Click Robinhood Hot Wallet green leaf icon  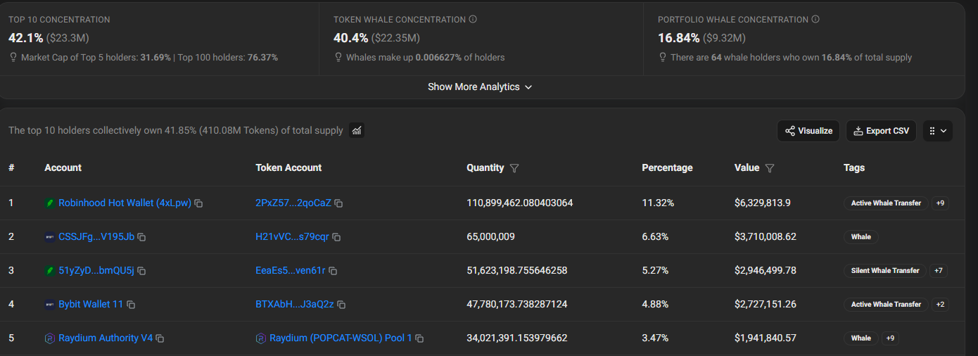coord(50,203)
